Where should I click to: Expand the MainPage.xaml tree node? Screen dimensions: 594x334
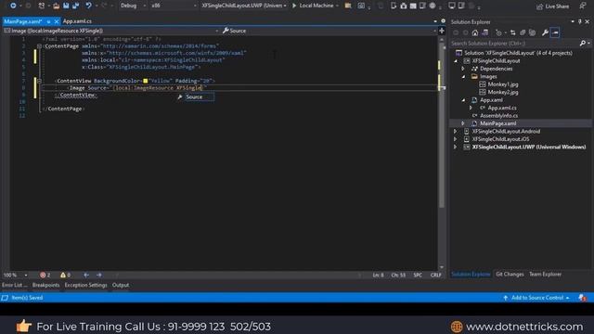pos(463,123)
